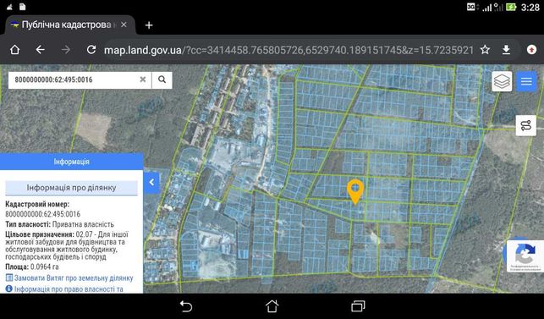Open the browser downloads icon
544x319 pixels.
tap(506, 50)
